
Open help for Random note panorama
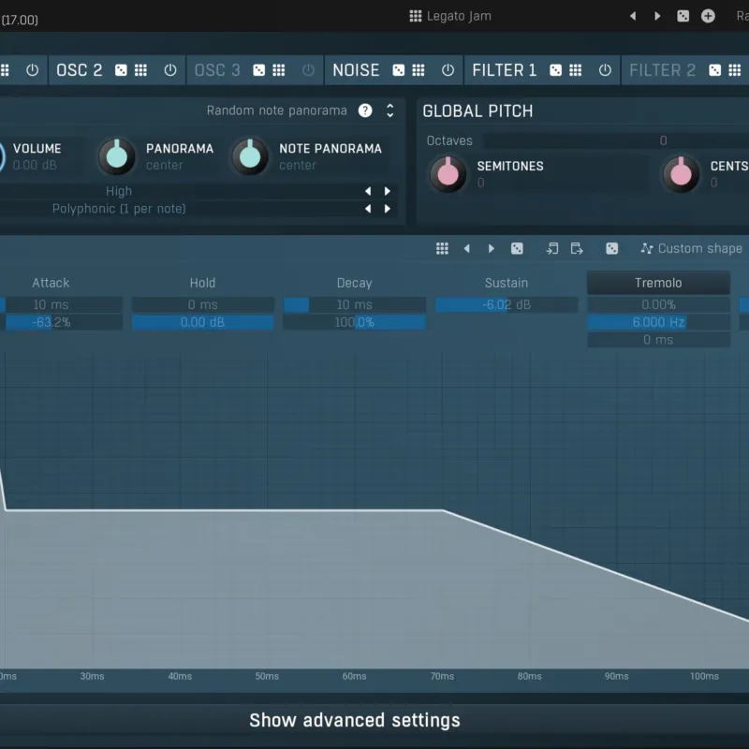(365, 110)
